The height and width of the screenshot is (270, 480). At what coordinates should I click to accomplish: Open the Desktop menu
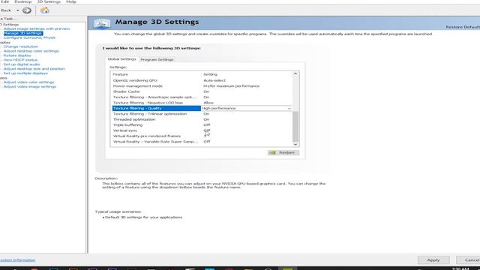23,1
